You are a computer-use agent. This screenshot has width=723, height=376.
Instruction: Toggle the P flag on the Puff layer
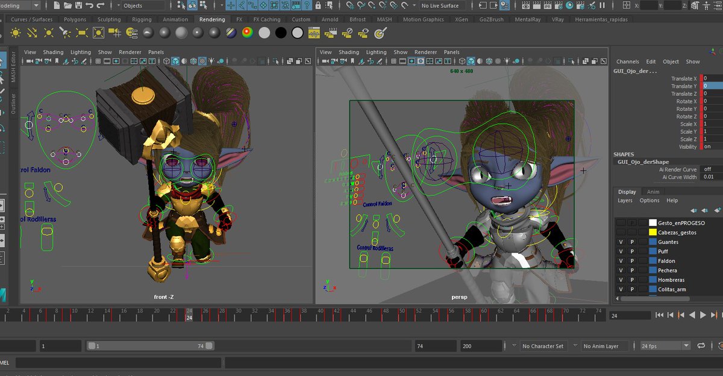[631, 251]
